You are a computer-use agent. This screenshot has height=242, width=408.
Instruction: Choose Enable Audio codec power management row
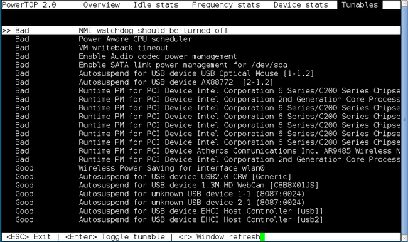201,56
